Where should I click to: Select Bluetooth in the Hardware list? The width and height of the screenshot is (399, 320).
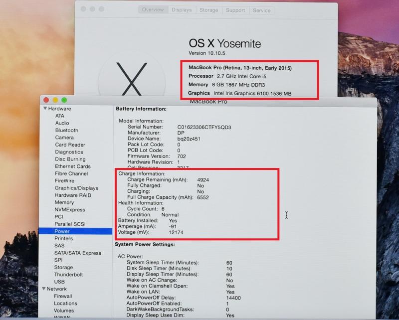pyautogui.click(x=66, y=130)
